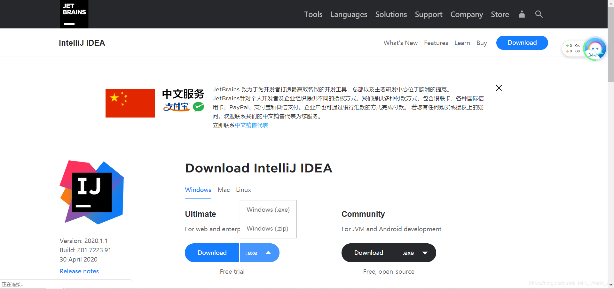Choose Windows (.exe) from dropdown list

point(268,210)
